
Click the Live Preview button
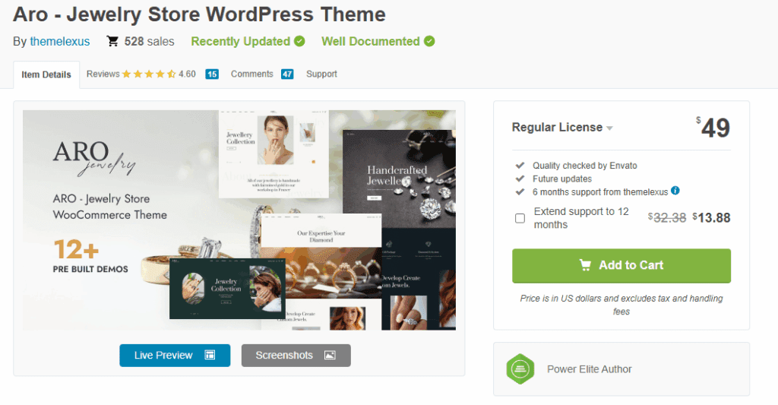click(x=175, y=356)
